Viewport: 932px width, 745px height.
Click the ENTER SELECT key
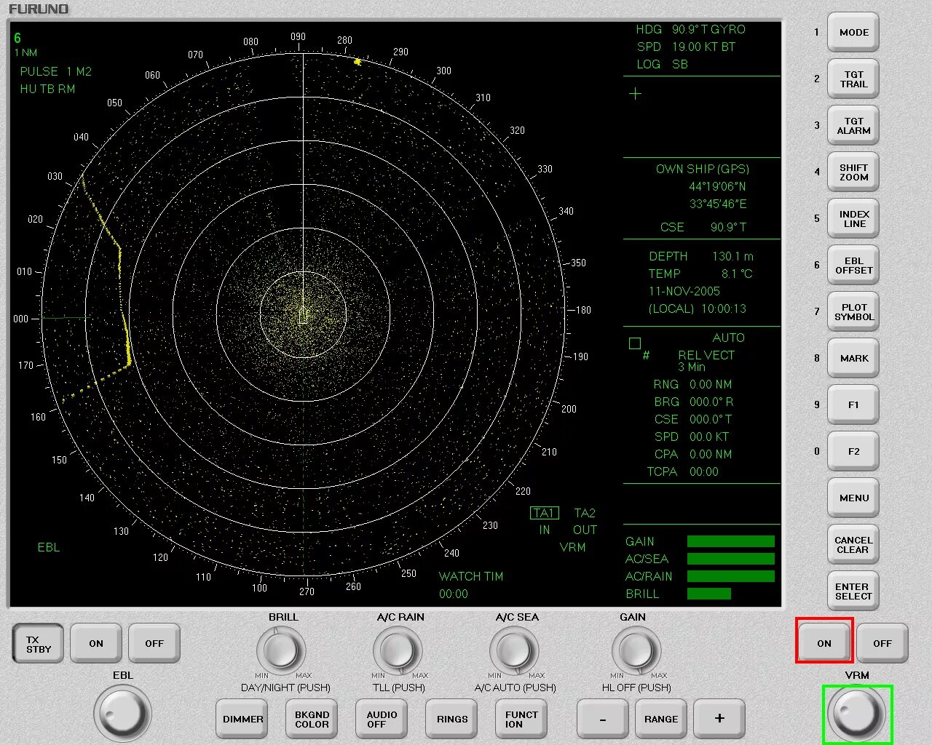pos(853,591)
